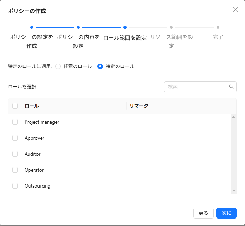Click the 次に button
This screenshot has height=226, width=245.
(226, 213)
